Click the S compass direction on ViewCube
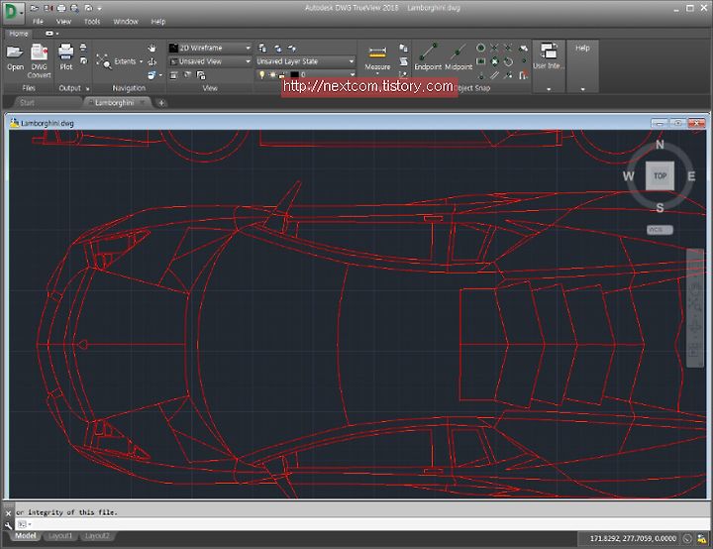The image size is (713, 549). [660, 207]
